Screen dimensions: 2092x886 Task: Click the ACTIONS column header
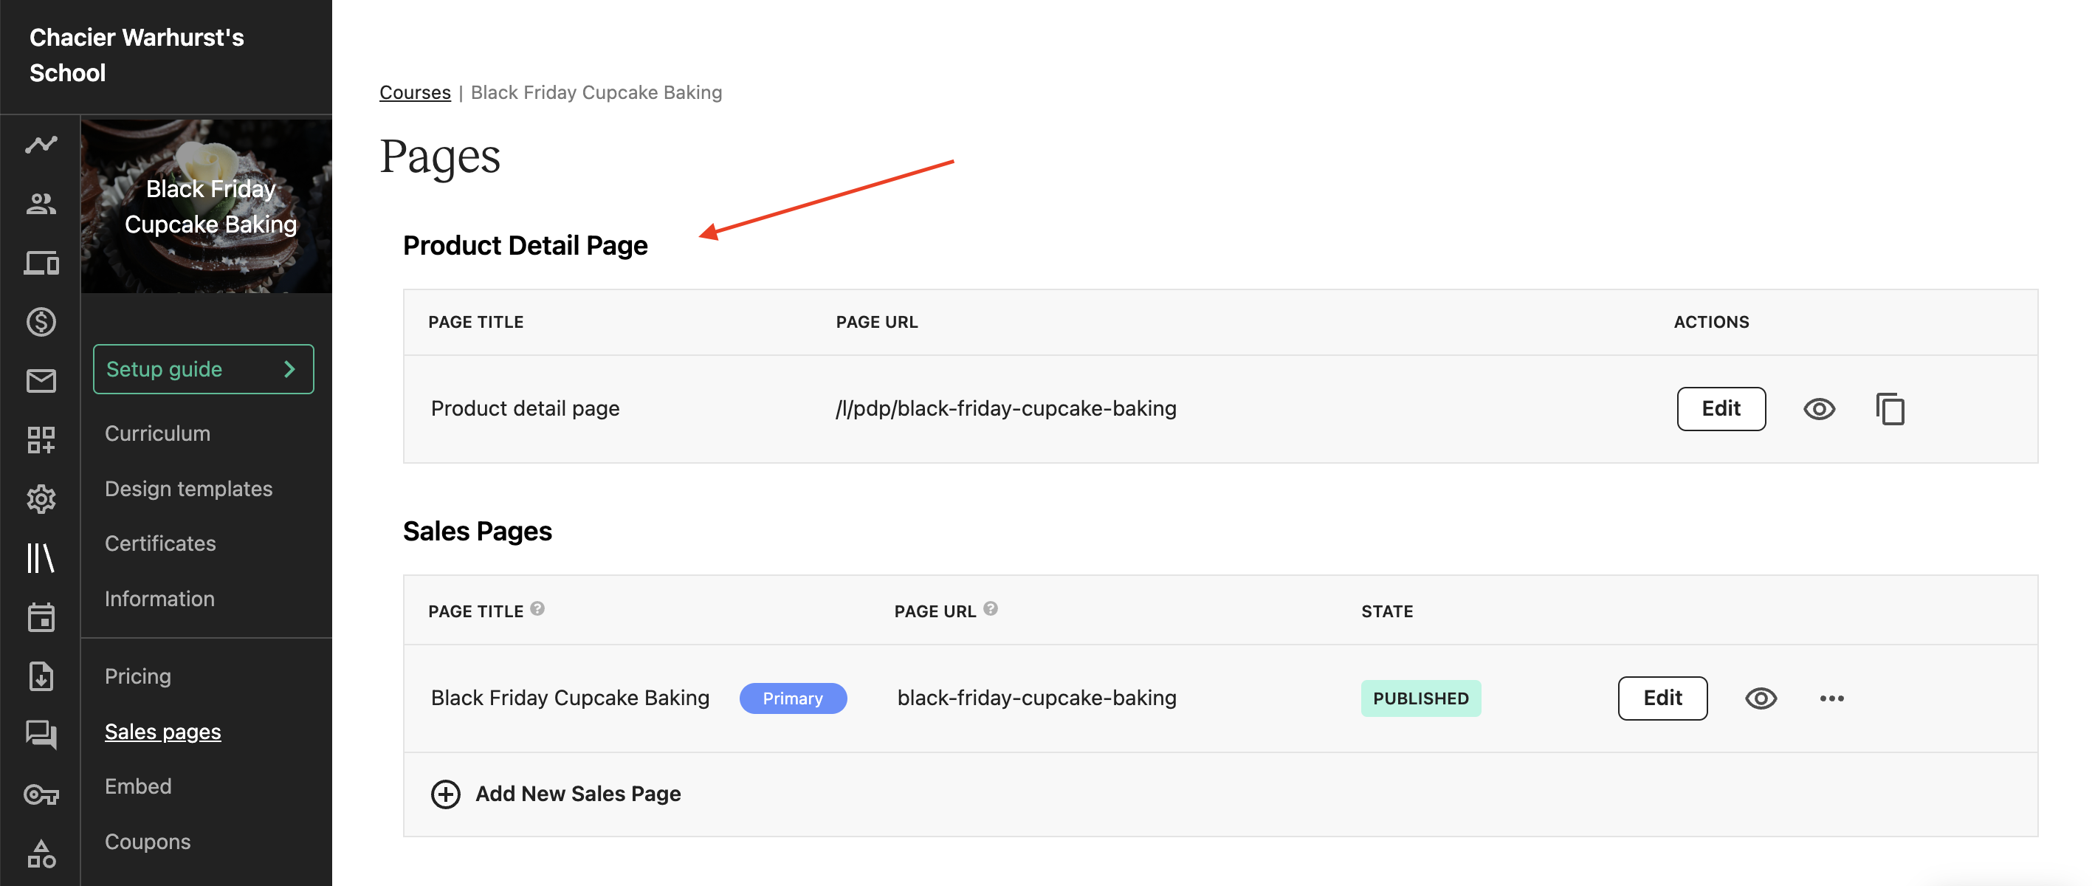click(x=1711, y=323)
